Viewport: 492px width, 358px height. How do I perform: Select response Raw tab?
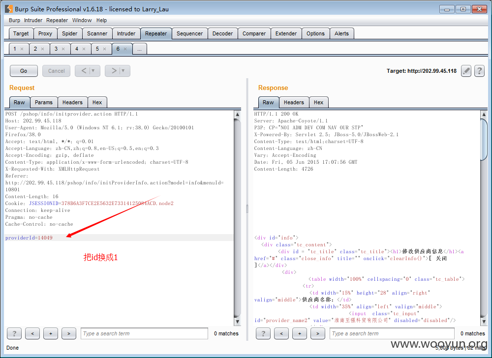(x=268, y=102)
